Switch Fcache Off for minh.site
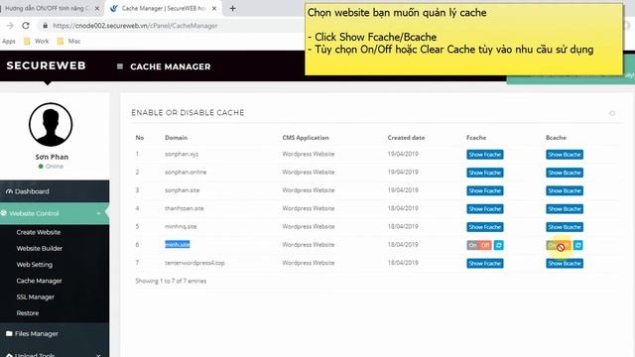This screenshot has height=357, width=635. pyautogui.click(x=485, y=245)
